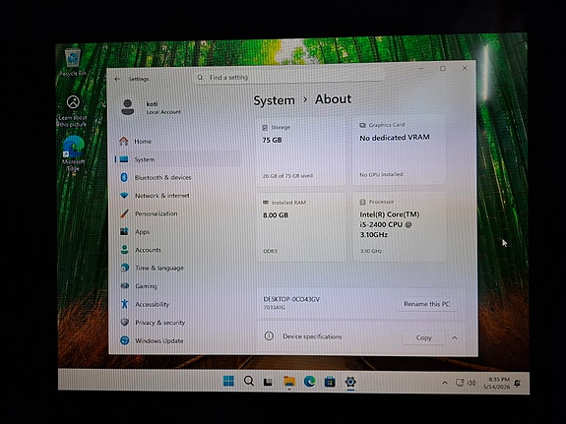Click the System breadcrumb link
Screen dimensions: 566x424
click(x=274, y=100)
